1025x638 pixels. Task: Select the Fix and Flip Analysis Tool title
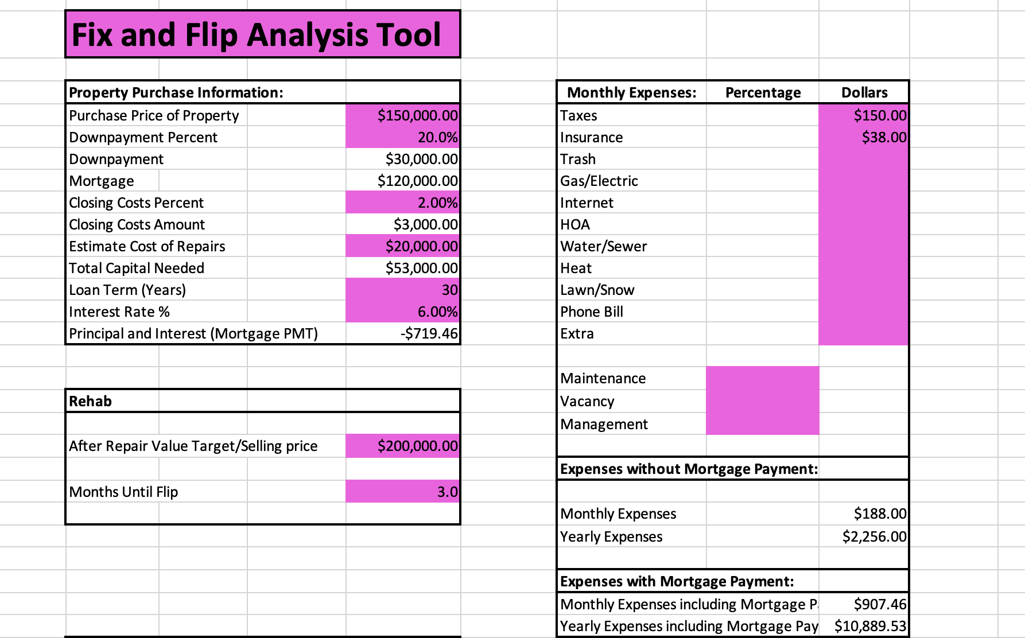(x=255, y=34)
